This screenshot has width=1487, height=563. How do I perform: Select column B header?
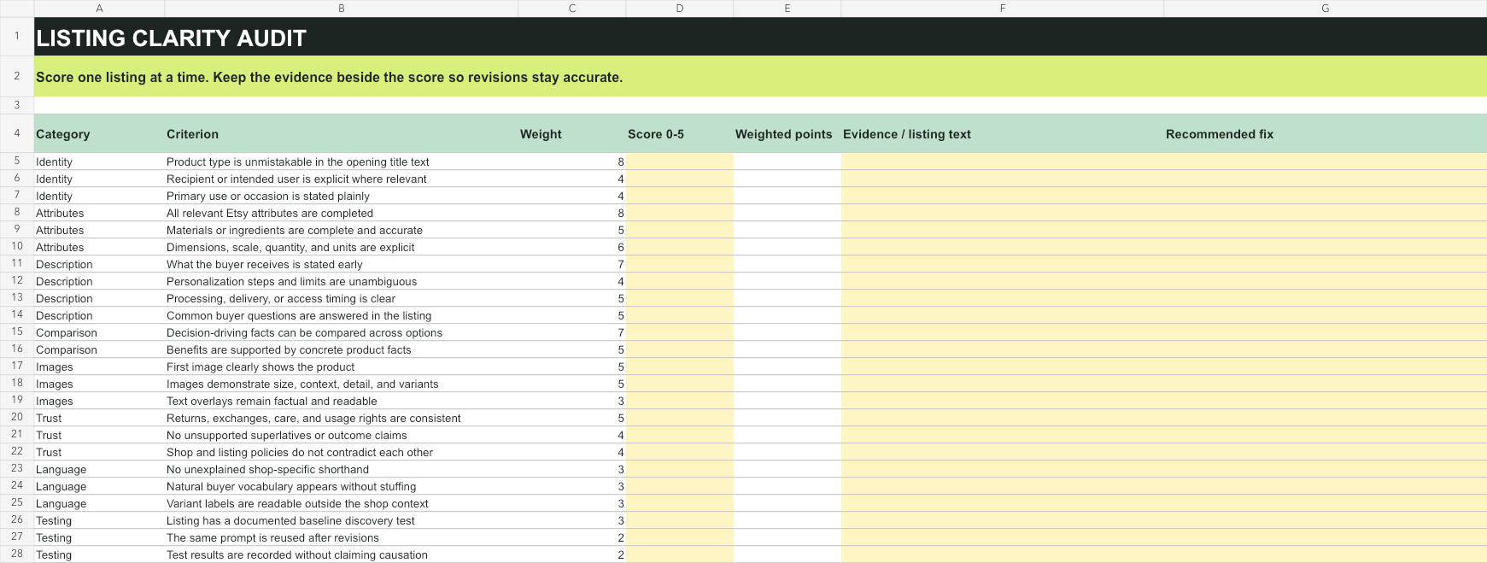(342, 8)
